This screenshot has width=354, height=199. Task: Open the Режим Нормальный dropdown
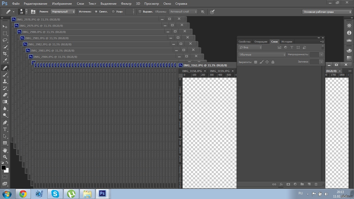63,12
